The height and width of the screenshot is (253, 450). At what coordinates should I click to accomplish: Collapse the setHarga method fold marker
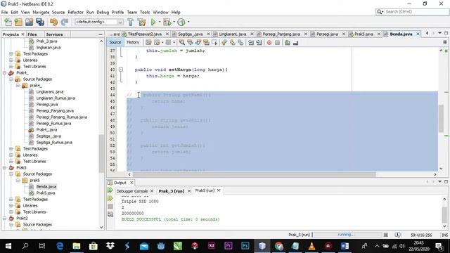coord(121,70)
